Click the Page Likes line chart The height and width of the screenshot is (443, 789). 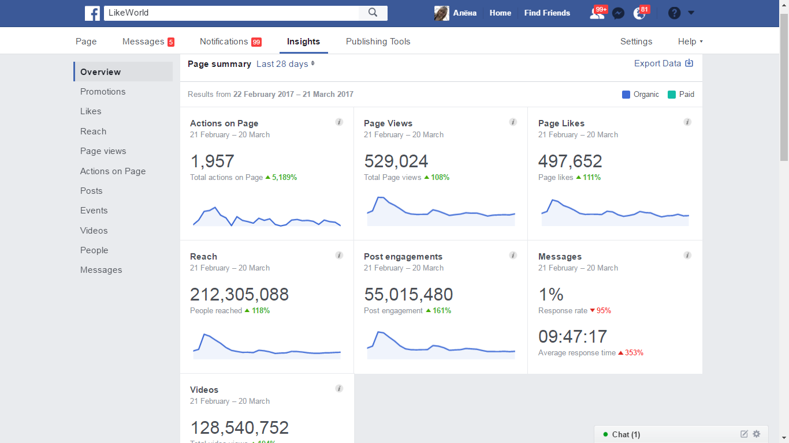point(615,212)
